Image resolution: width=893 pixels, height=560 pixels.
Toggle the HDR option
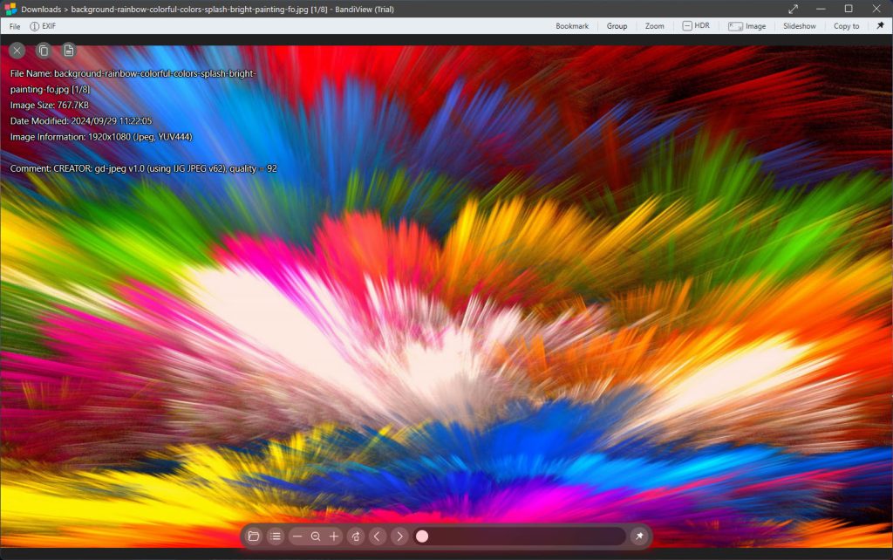[x=696, y=25]
